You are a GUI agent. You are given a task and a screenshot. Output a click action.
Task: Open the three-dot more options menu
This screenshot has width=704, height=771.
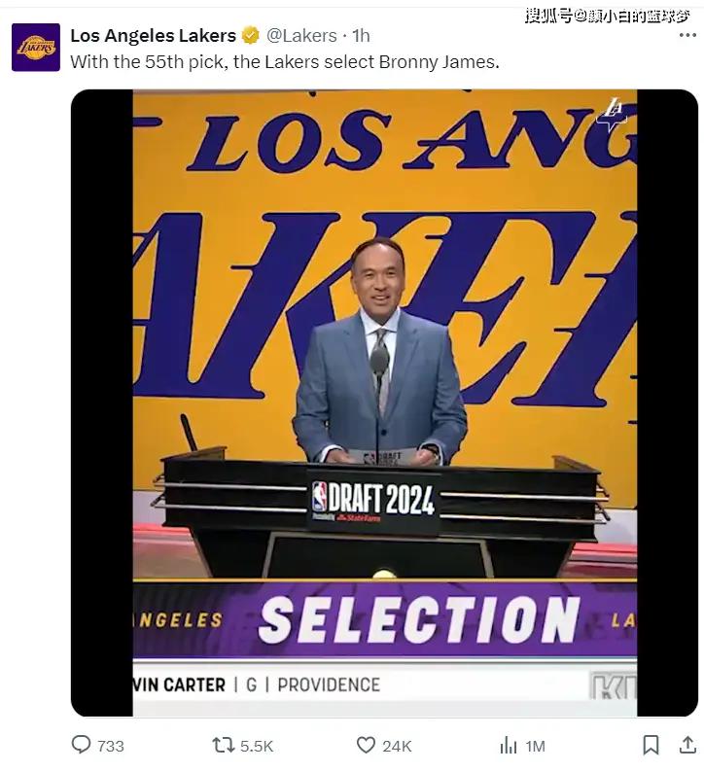coord(687,35)
